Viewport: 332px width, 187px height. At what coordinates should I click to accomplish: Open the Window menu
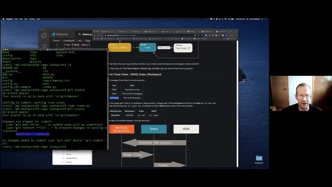(x=32, y=19)
